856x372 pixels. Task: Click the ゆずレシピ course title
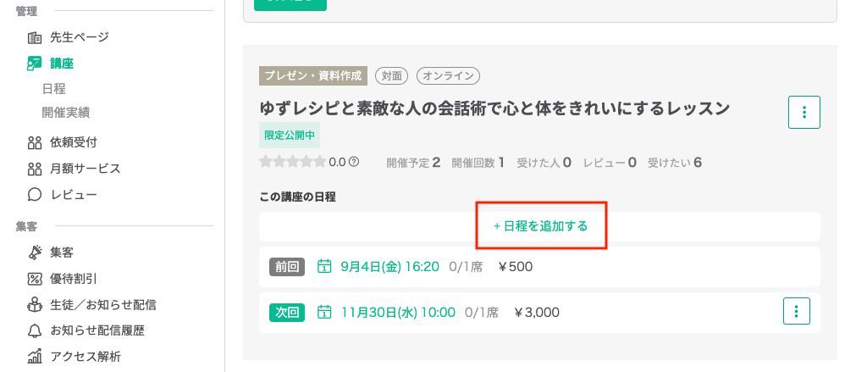494,108
